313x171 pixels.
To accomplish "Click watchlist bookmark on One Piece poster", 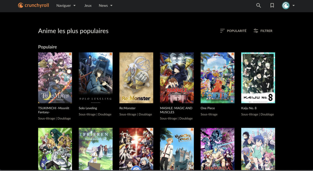I will (233, 54).
